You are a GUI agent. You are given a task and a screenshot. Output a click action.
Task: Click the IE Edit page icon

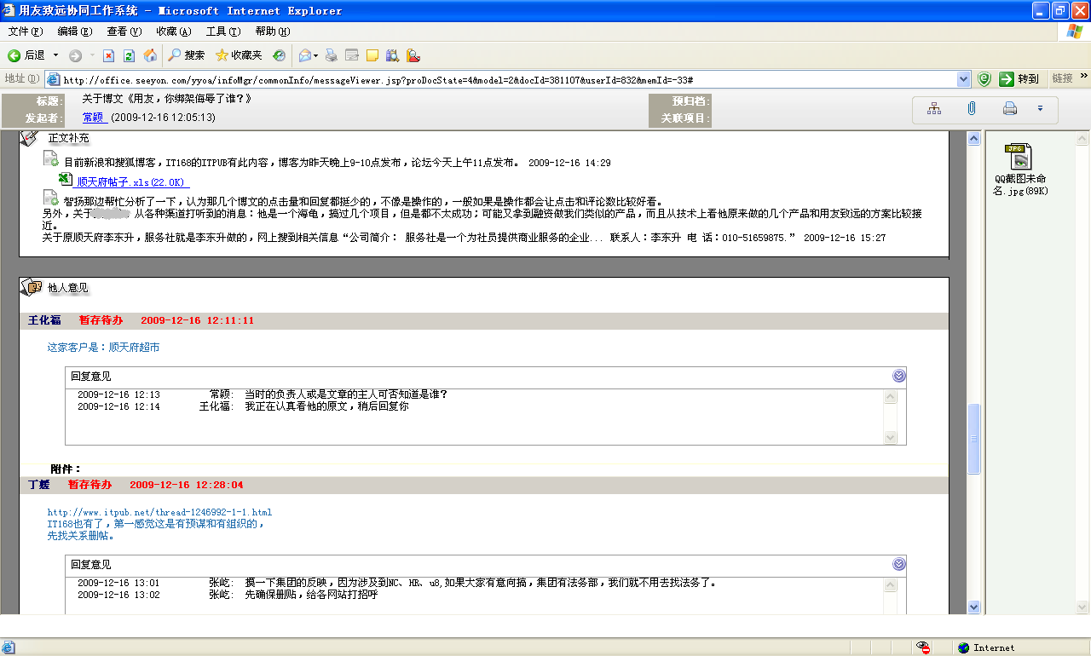pyautogui.click(x=351, y=55)
